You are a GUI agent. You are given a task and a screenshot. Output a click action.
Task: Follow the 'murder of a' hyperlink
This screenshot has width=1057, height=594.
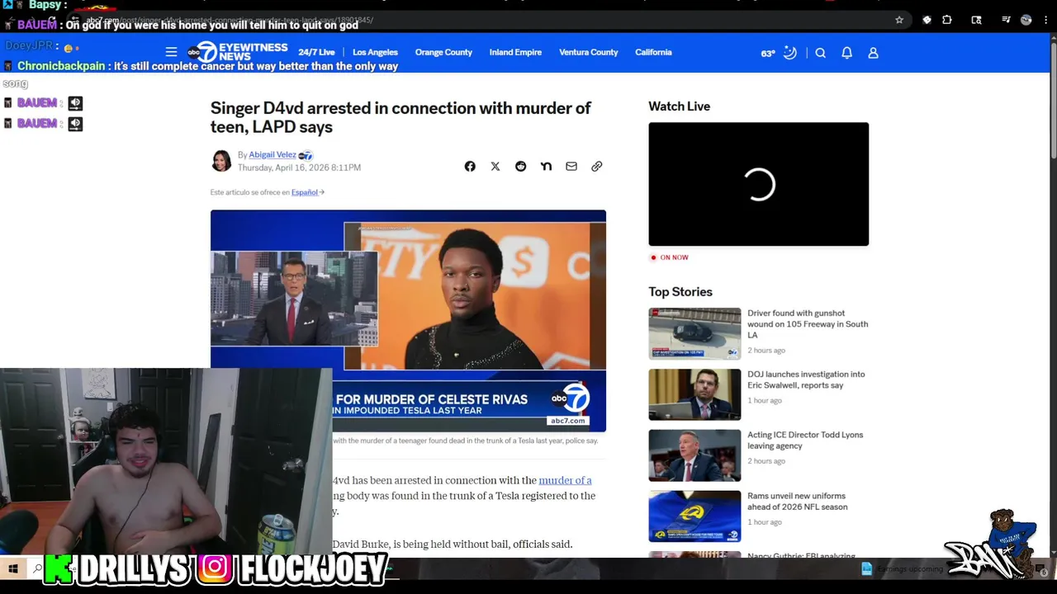(565, 480)
